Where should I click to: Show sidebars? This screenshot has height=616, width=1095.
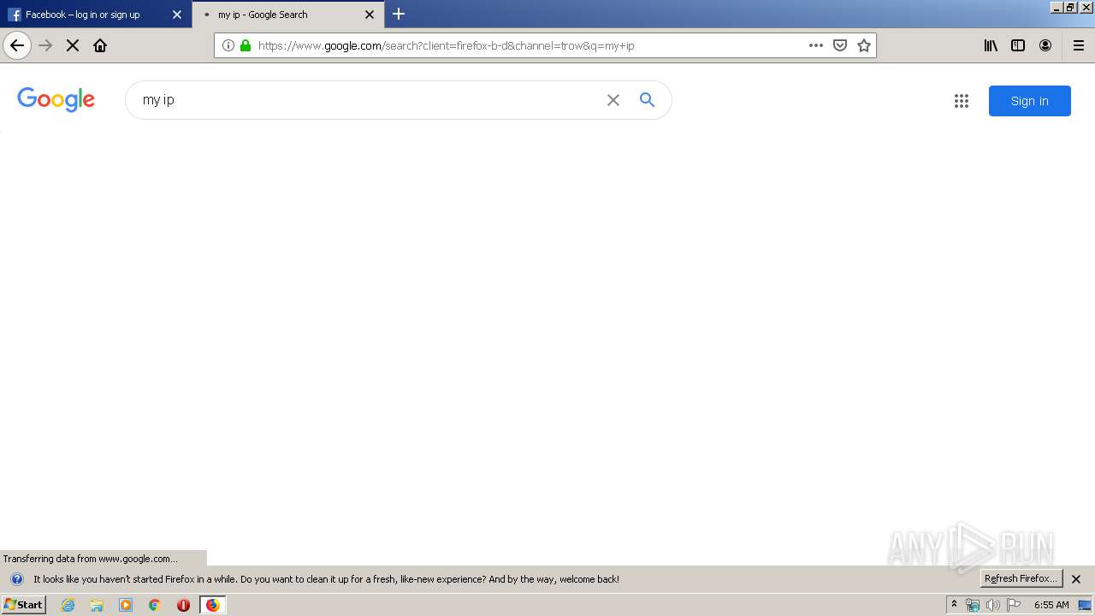(x=1018, y=45)
